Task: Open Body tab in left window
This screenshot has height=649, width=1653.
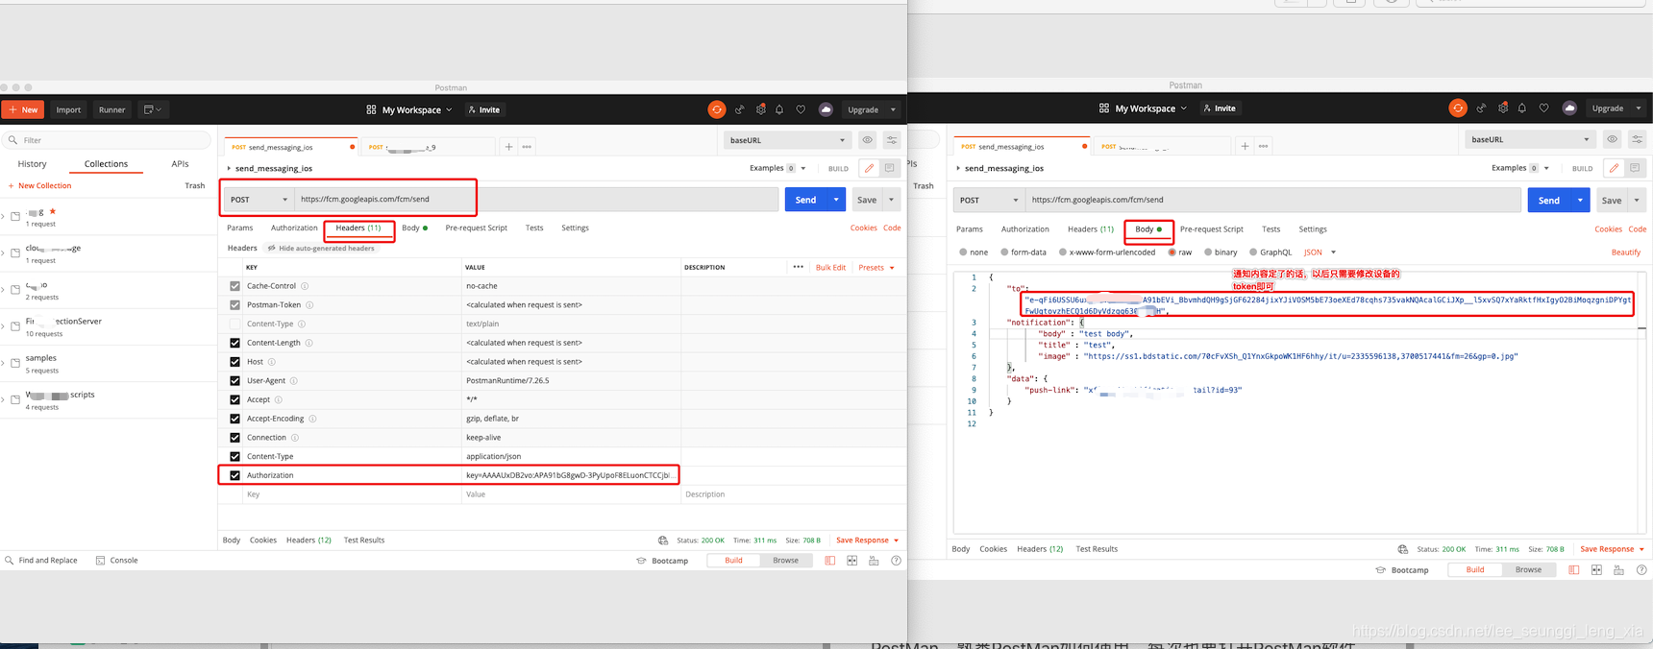Action: [x=414, y=228]
